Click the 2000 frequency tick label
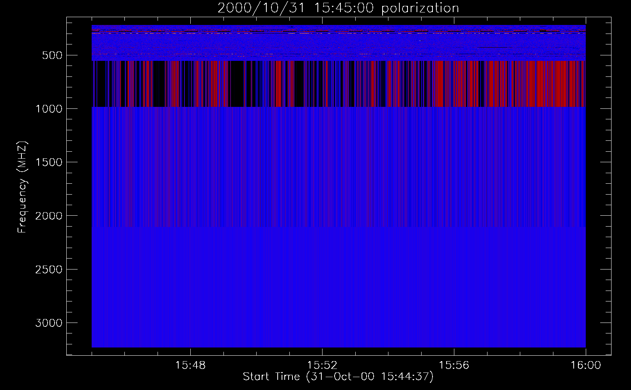This screenshot has height=390, width=631. pyautogui.click(x=49, y=216)
